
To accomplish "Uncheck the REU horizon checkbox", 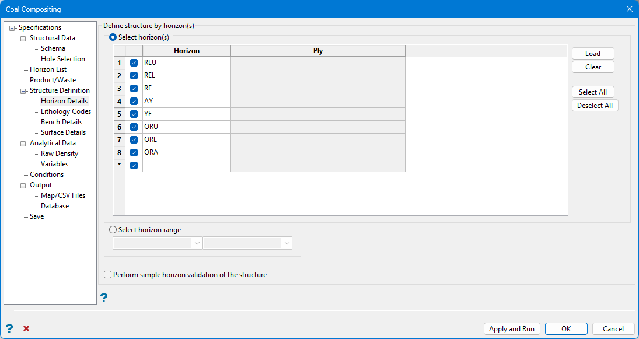I will (134, 63).
